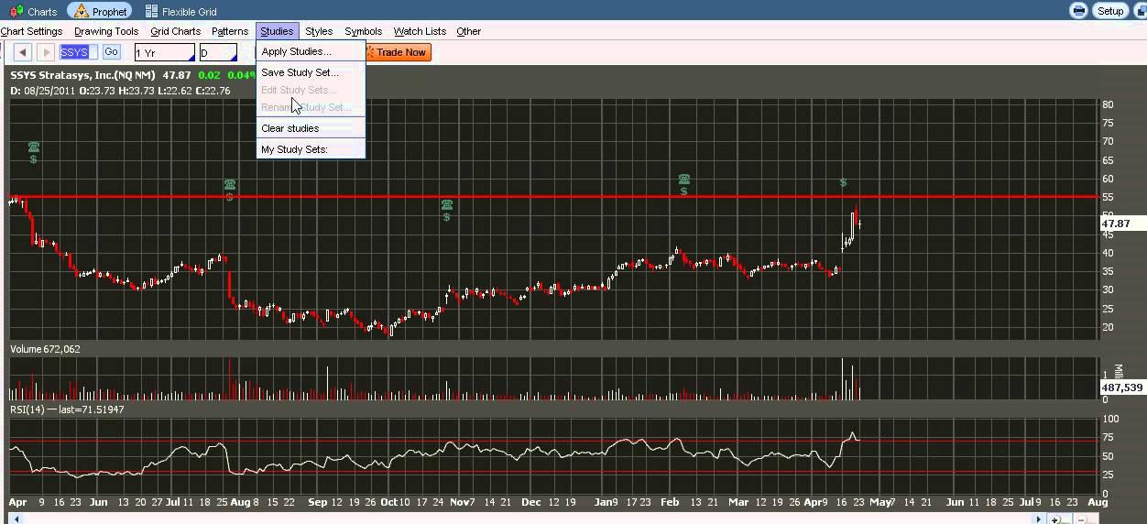Click the RSI(14) study label
This screenshot has width=1147, height=524.
[x=66, y=409]
